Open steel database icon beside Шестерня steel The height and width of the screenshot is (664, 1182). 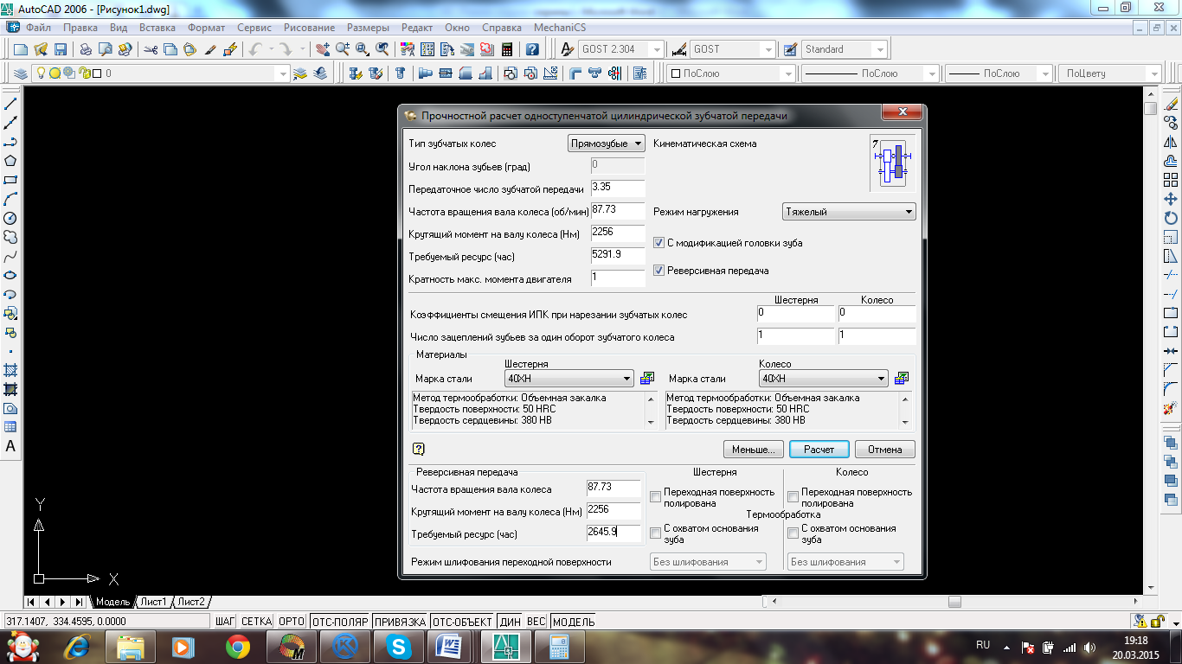[647, 379]
